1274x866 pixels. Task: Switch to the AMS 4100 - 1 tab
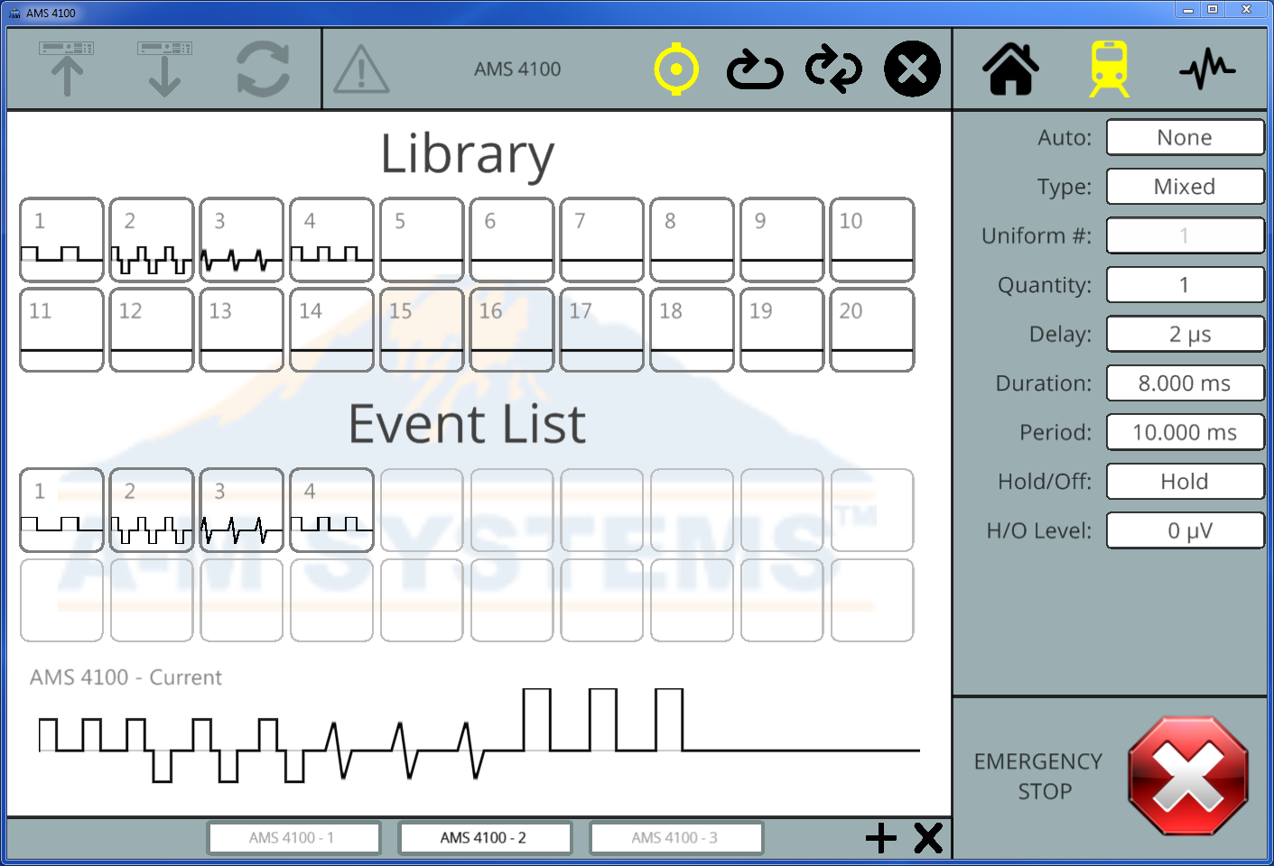[293, 838]
